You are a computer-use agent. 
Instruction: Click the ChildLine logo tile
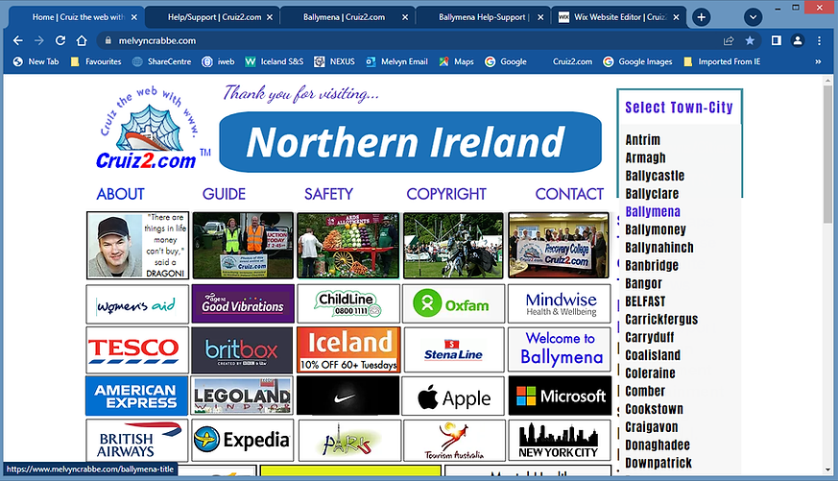pos(348,304)
